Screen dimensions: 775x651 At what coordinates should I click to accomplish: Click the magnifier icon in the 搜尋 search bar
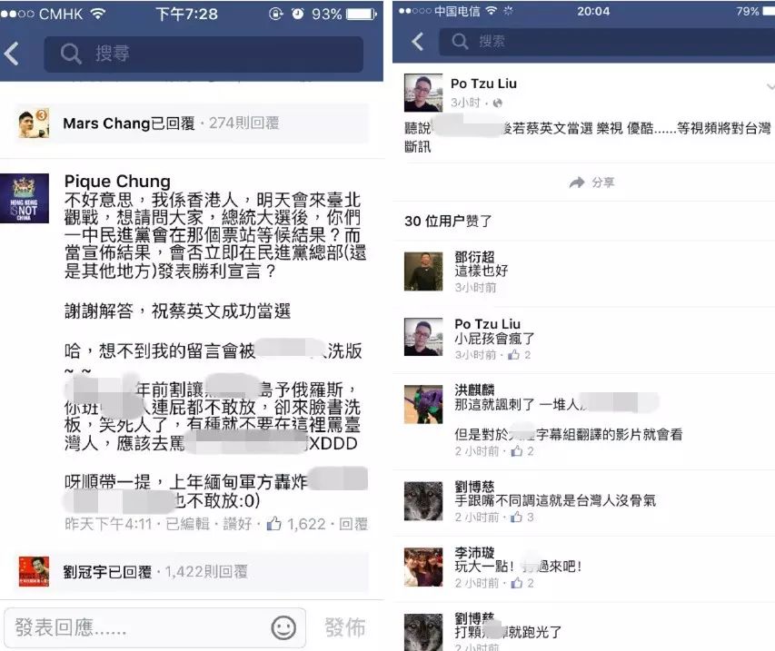click(71, 54)
